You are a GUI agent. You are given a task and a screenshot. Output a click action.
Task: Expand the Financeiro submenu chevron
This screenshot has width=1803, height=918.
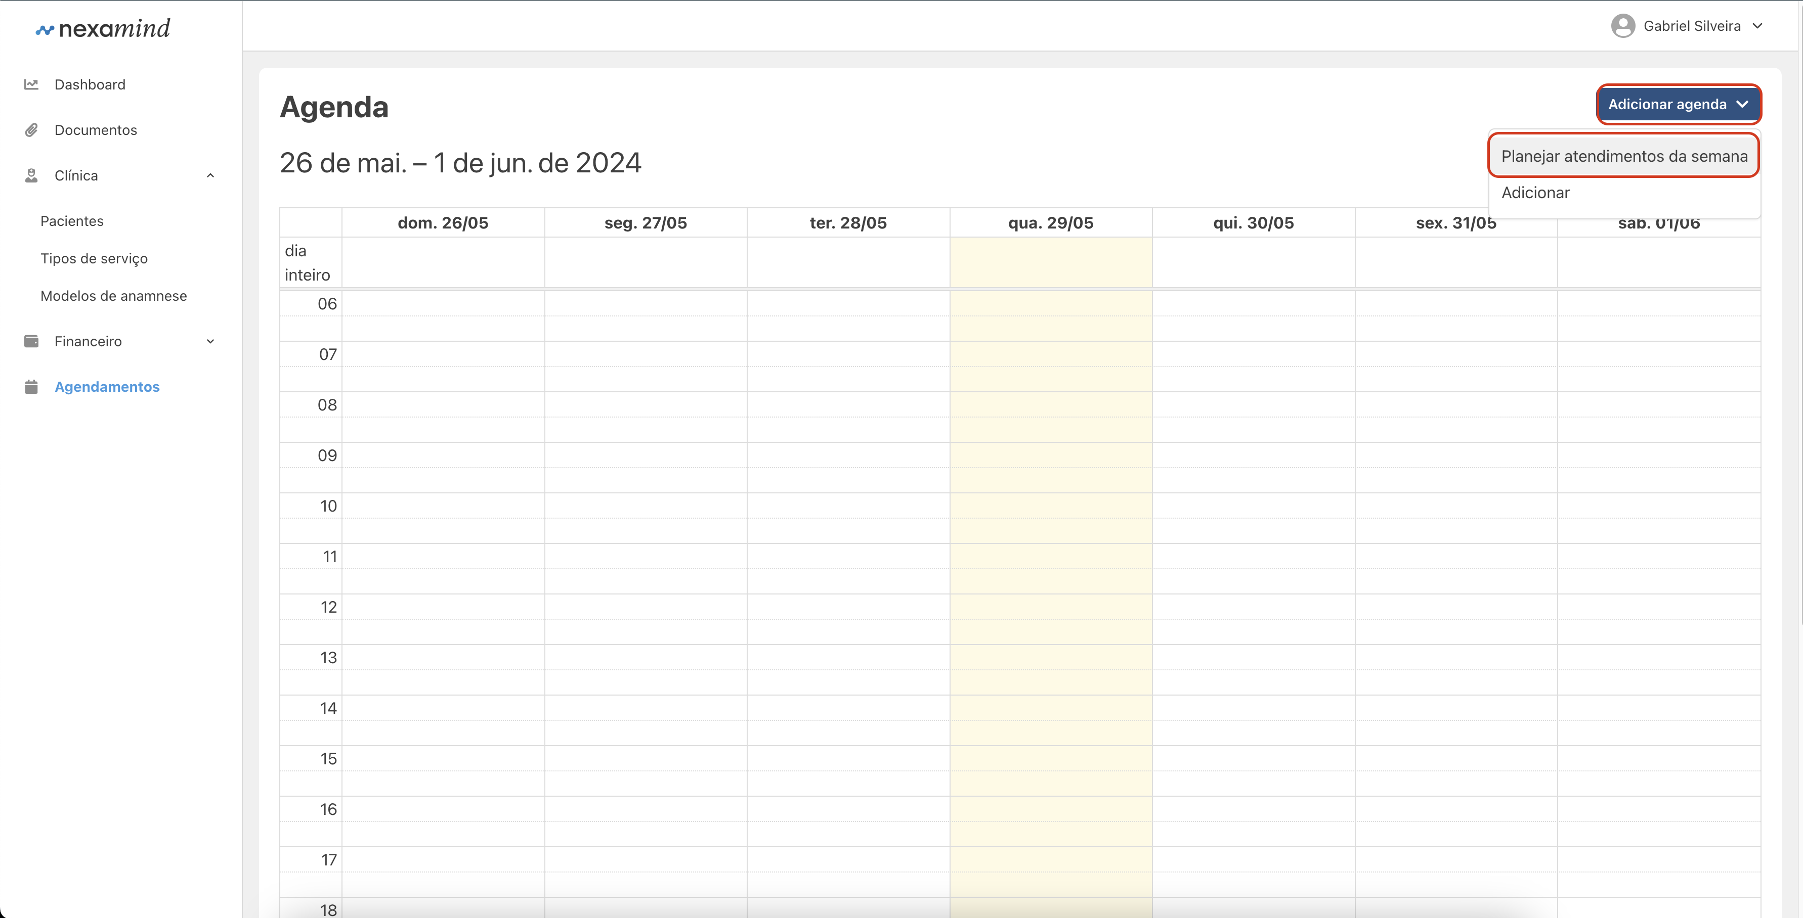point(210,341)
